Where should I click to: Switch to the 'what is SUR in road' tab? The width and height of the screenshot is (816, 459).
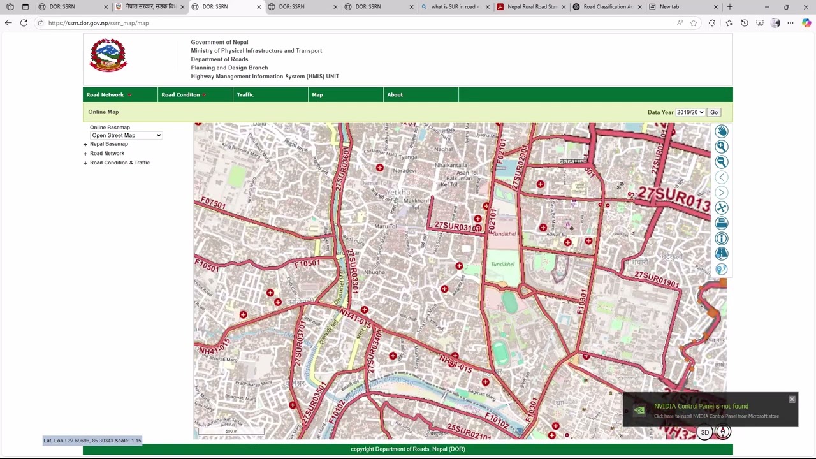click(456, 7)
